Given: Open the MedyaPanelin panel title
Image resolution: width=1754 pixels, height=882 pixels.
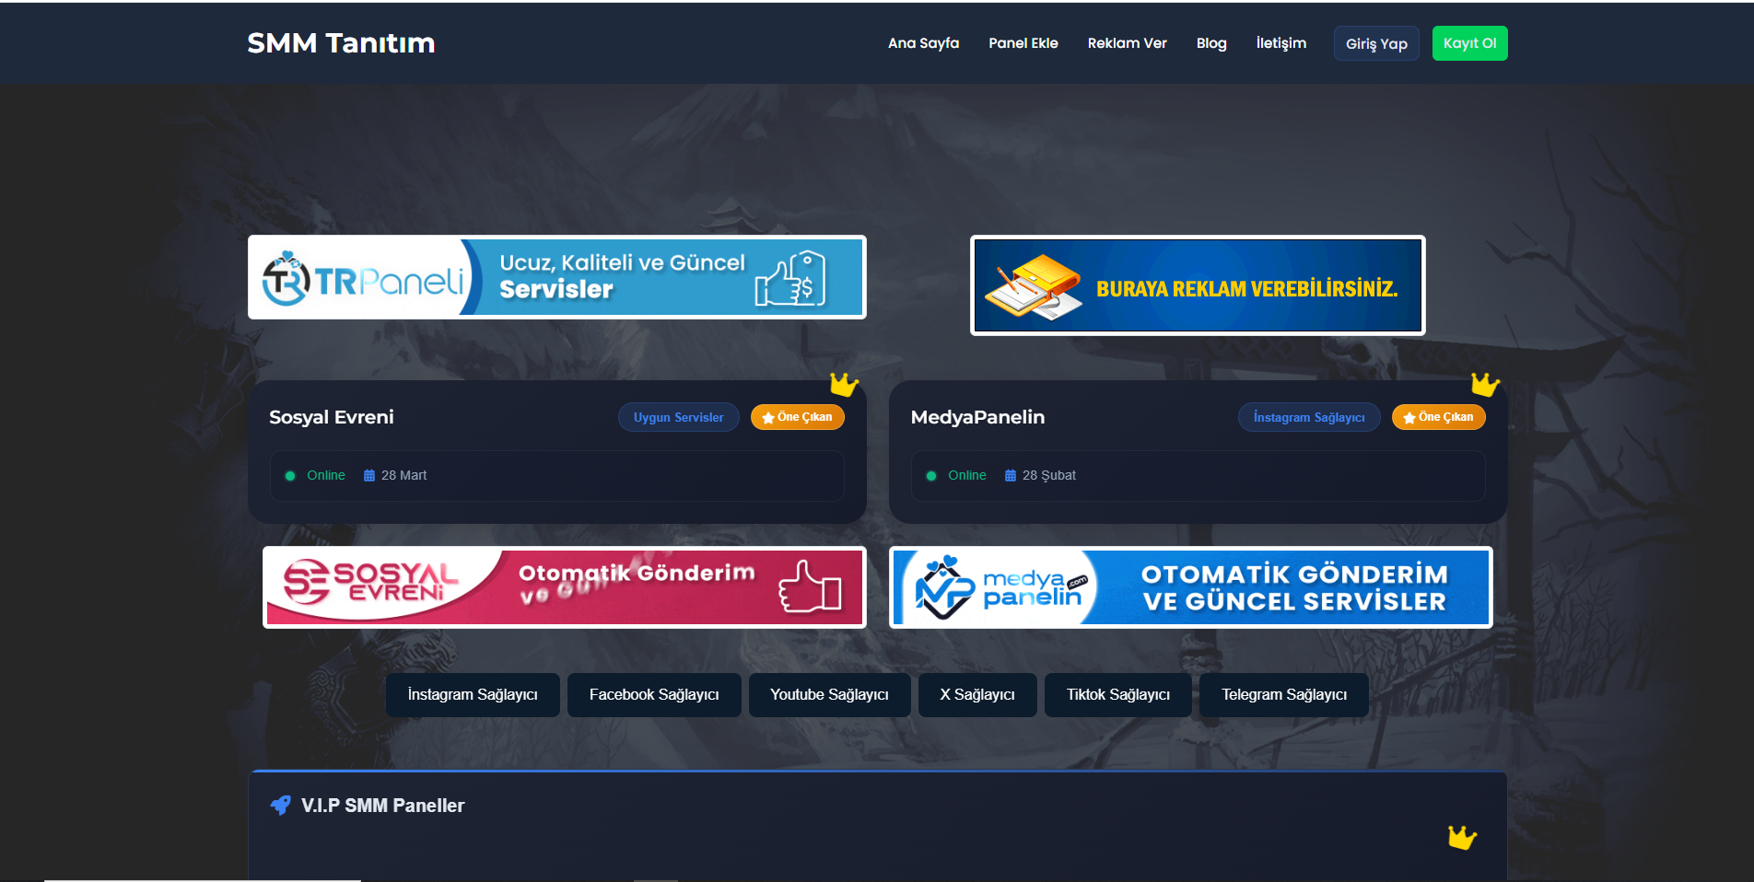Looking at the screenshot, I should click(x=977, y=417).
